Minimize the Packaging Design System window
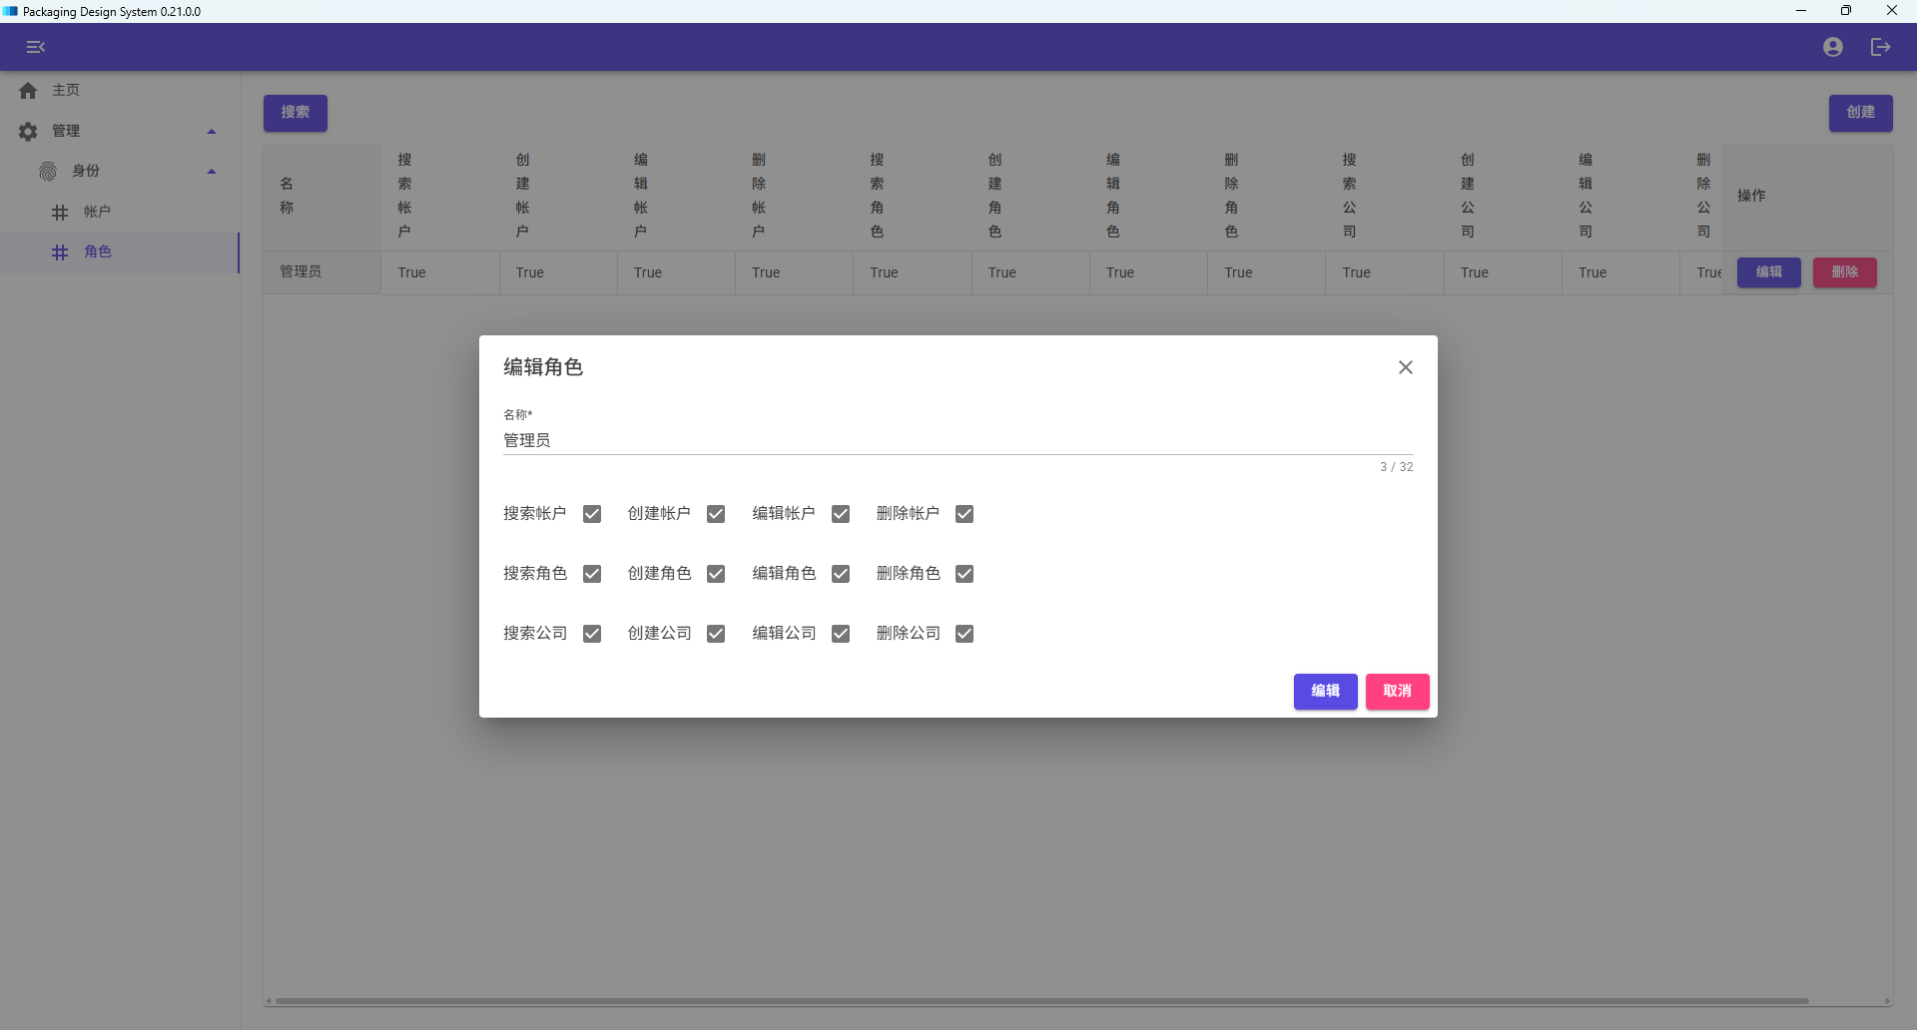Image resolution: width=1917 pixels, height=1030 pixels. 1801,11
